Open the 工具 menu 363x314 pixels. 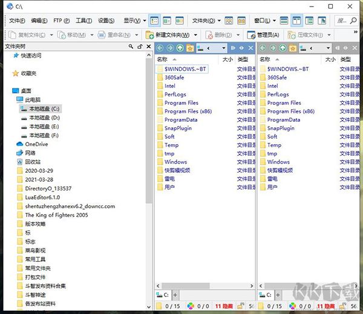tap(83, 21)
